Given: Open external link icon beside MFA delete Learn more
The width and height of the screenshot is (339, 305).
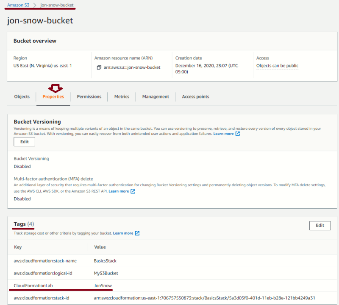Looking at the screenshot, I should (x=133, y=191).
